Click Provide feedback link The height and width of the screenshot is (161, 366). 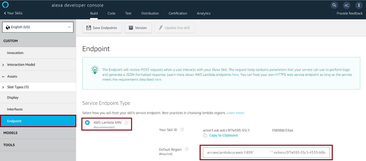point(350,13)
